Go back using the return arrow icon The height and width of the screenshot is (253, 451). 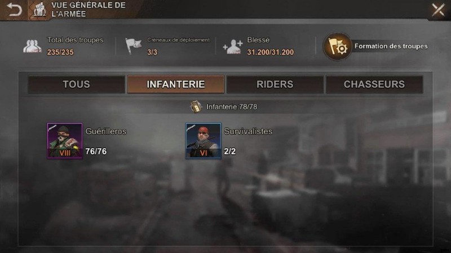tap(15, 10)
